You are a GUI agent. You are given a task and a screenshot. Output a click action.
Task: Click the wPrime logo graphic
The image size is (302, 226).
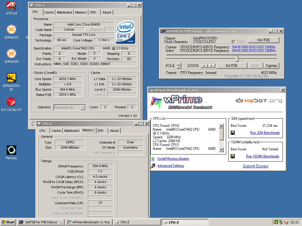(x=181, y=102)
